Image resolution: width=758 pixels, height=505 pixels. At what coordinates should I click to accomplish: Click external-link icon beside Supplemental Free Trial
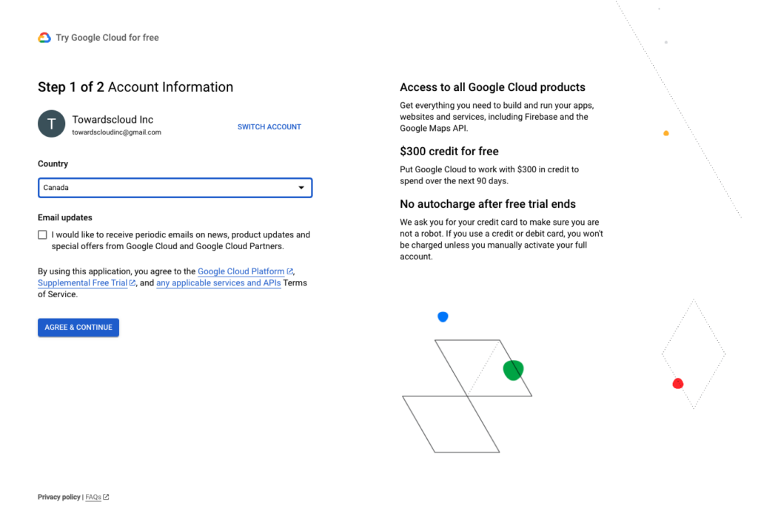click(133, 283)
